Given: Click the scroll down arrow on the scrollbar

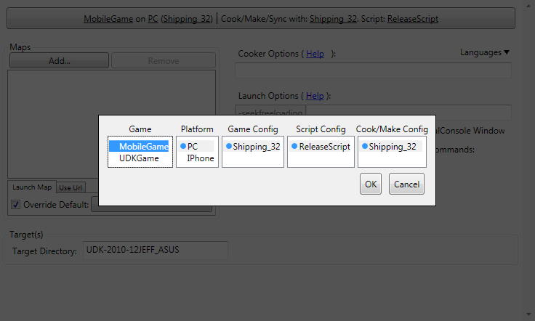Looking at the screenshot, I should (x=528, y=314).
